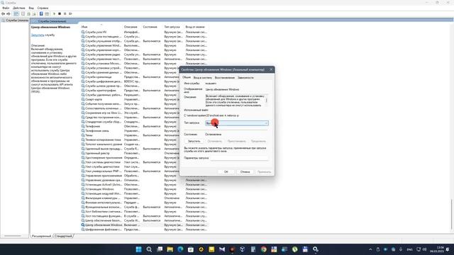This screenshot has width=454, height=255.
Task: Show hidden icons in the system tray
Action: tap(370, 249)
